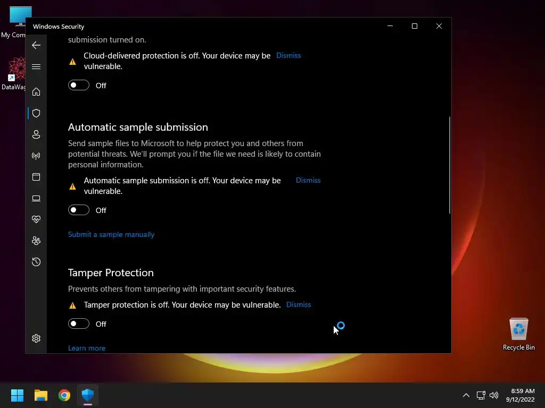This screenshot has height=408, width=545.
Task: Turn on Automatic sample submission toggle
Action: pyautogui.click(x=79, y=210)
